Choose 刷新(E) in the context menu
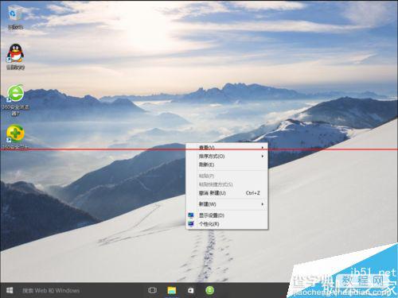Image resolution: width=398 pixels, height=298 pixels. tap(227, 164)
